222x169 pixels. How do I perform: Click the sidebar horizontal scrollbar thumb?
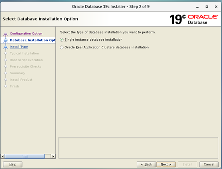click(25, 156)
